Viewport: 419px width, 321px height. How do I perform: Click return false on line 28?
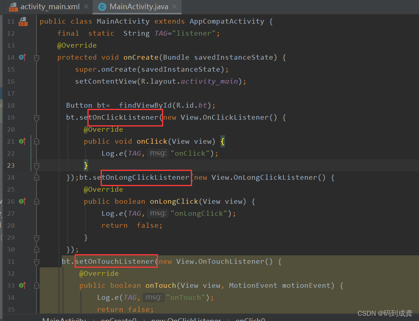click(132, 225)
